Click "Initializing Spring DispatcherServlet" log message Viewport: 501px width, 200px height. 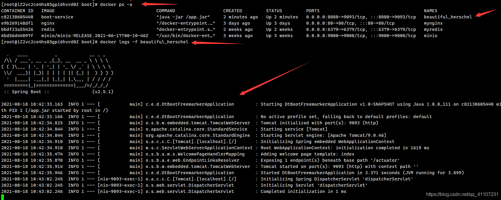point(337,179)
